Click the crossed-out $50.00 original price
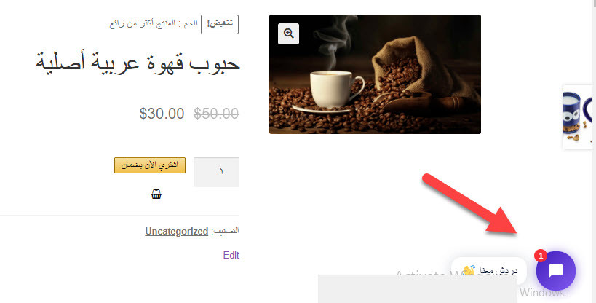 point(216,114)
